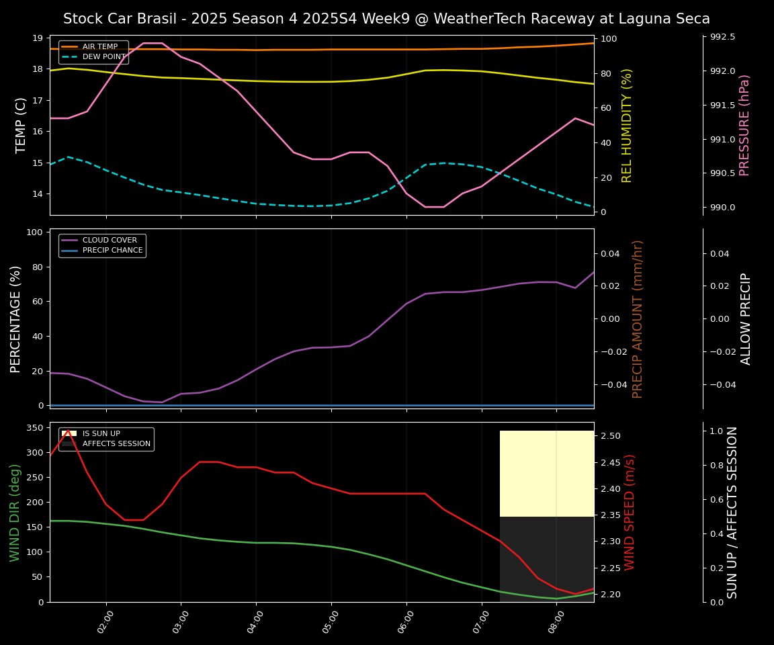Select the PRESSURE (hPa) axis label
The height and width of the screenshot is (645, 774).
[744, 125]
